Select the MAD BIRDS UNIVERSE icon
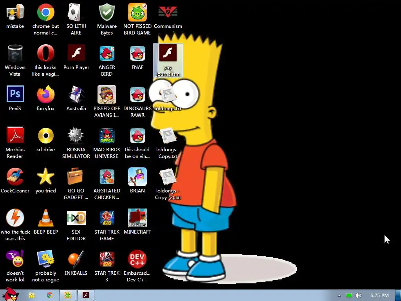Screen dimensions: 401x301 click(107, 136)
